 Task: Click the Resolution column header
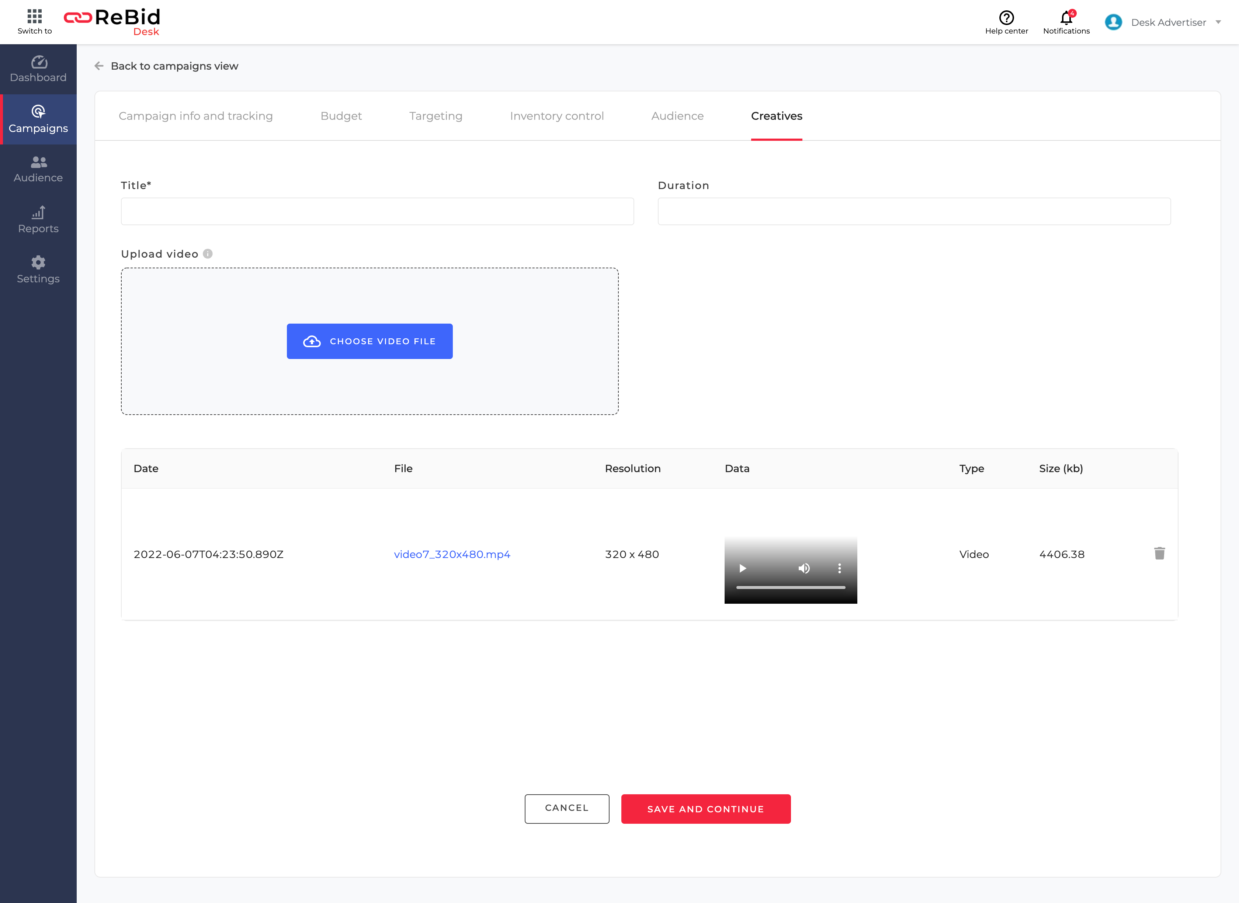point(633,468)
